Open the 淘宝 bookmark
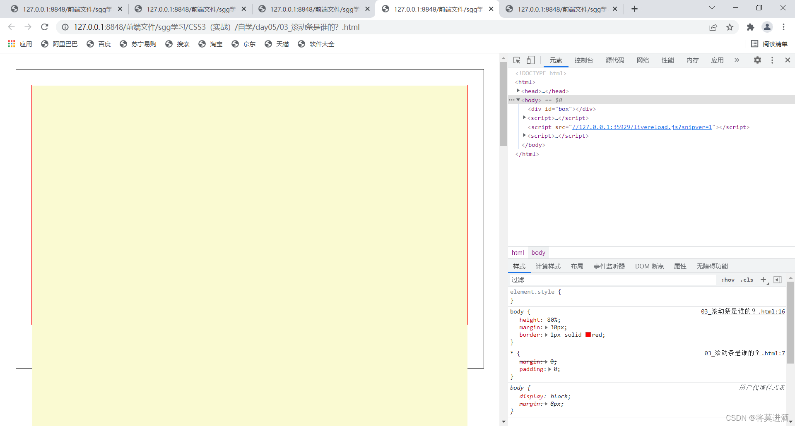Image resolution: width=795 pixels, height=426 pixels. pyautogui.click(x=210, y=44)
